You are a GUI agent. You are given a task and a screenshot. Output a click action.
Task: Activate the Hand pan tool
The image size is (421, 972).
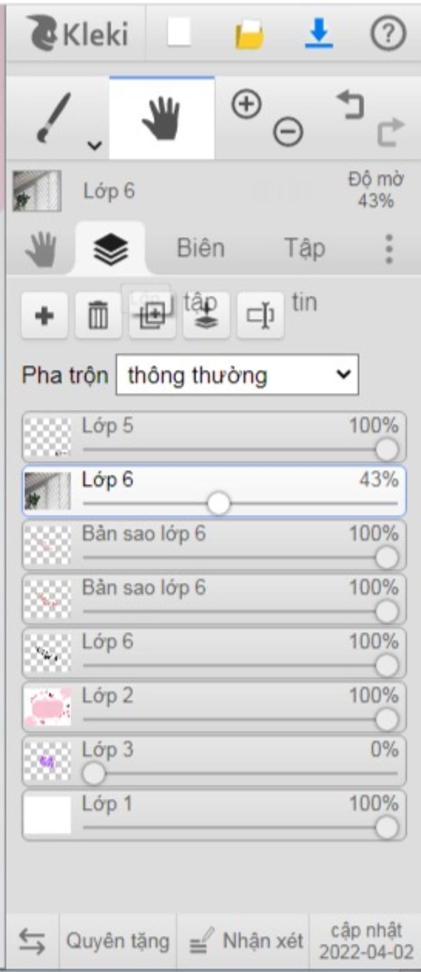(x=162, y=118)
